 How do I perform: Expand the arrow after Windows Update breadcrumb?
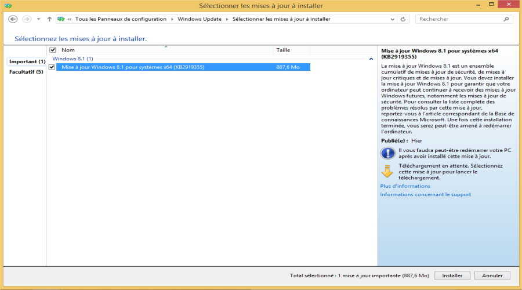pos(227,19)
